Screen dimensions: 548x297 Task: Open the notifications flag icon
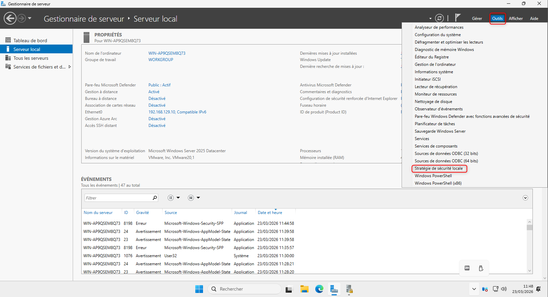click(x=458, y=18)
